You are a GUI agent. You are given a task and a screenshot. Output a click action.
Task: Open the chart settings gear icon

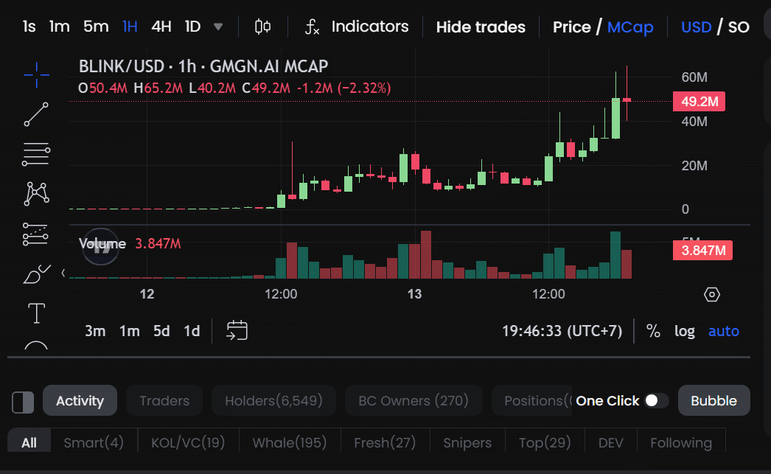point(711,293)
